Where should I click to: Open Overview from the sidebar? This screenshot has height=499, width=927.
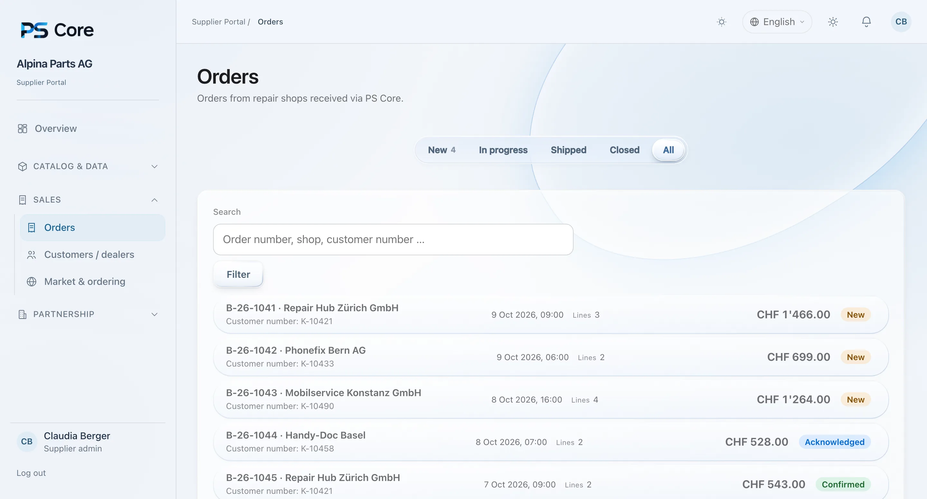pyautogui.click(x=56, y=128)
